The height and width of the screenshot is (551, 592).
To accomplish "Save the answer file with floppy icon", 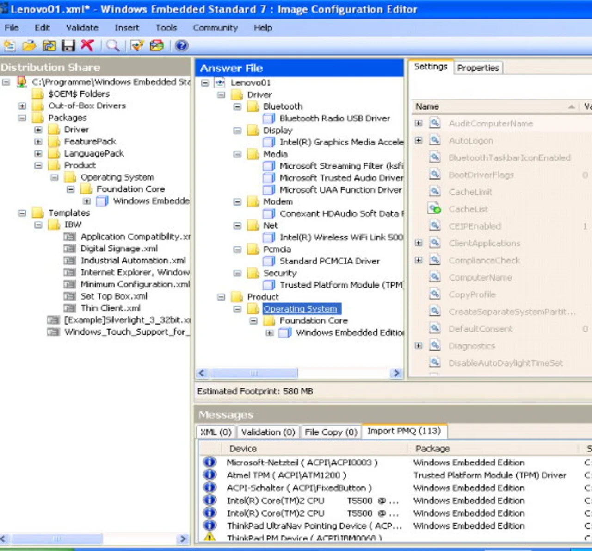I will click(68, 45).
